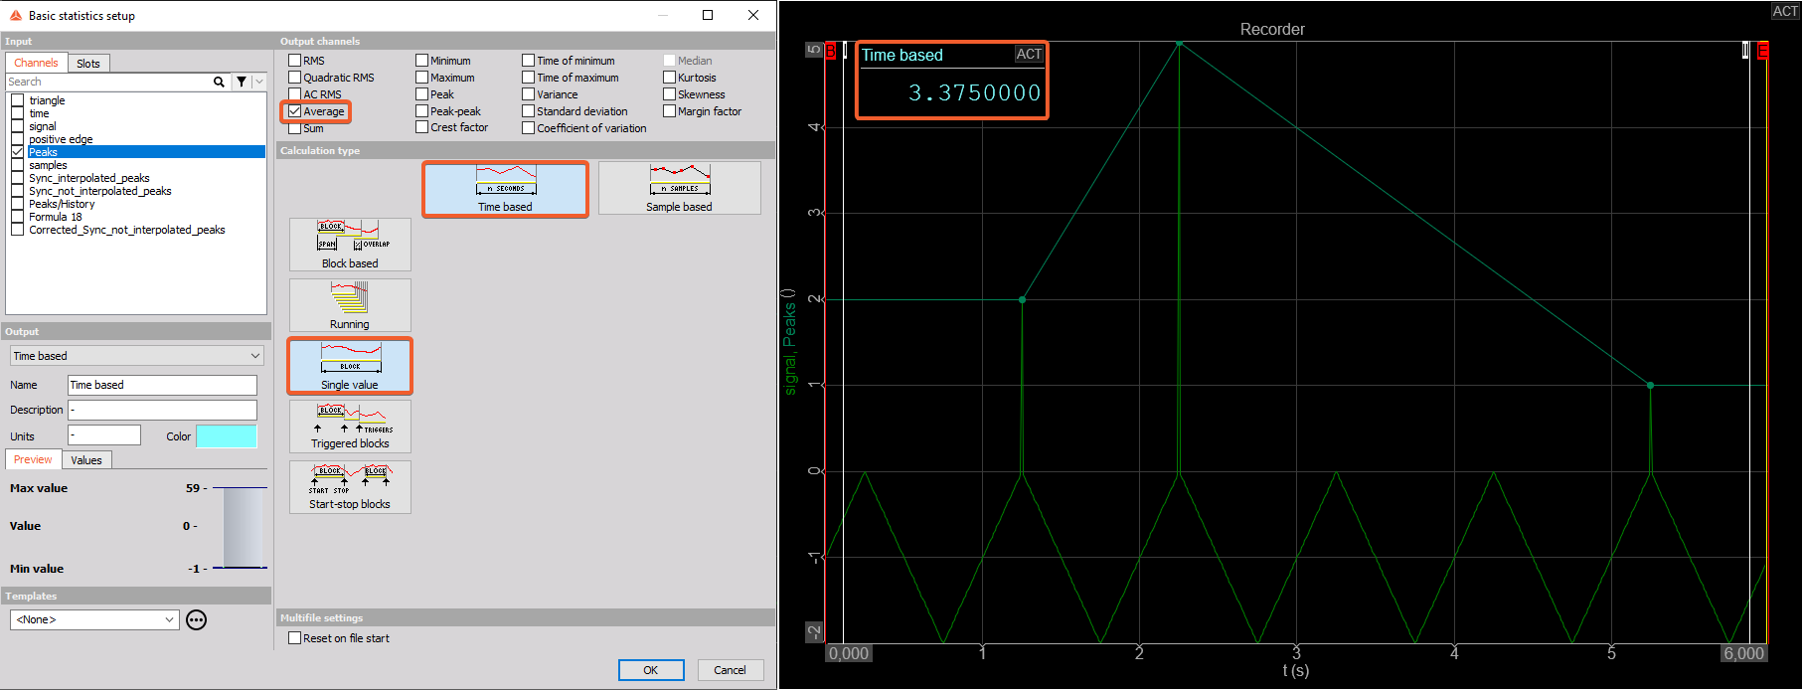This screenshot has width=1803, height=690.
Task: Click the Recorder title label
Action: (x=1272, y=30)
